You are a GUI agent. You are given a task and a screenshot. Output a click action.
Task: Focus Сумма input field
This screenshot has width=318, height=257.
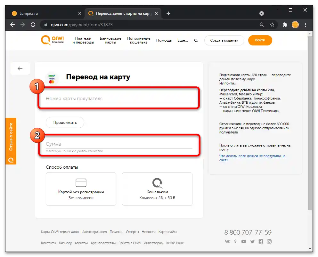(x=119, y=144)
